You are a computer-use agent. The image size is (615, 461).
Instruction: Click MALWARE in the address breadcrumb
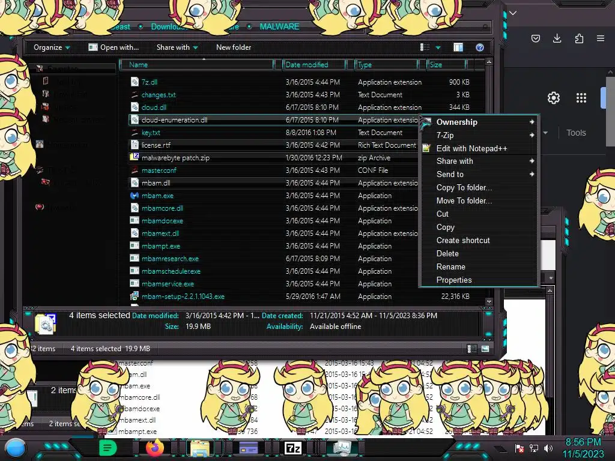click(x=279, y=26)
